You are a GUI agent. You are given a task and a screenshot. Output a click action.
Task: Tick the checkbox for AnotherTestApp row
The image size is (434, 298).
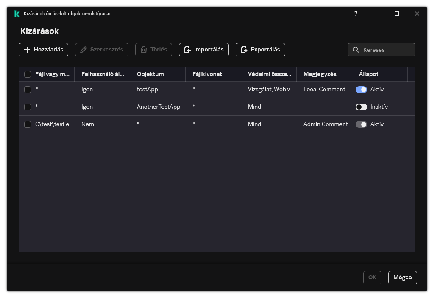point(28,107)
